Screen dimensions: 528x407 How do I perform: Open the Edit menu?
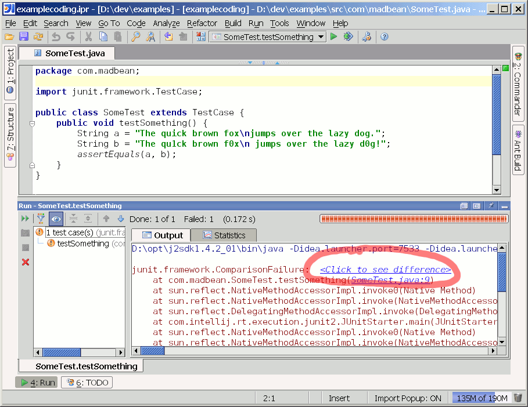point(30,23)
